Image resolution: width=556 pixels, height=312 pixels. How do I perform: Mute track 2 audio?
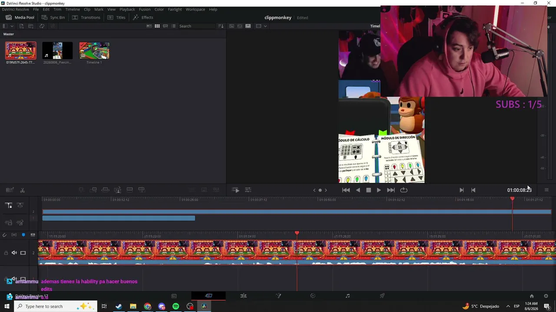tap(14, 253)
